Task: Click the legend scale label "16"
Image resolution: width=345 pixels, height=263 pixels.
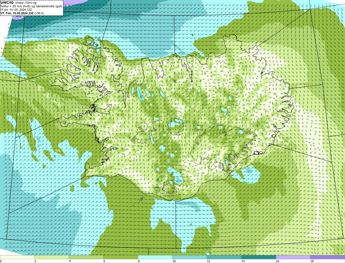Action: click(x=278, y=261)
